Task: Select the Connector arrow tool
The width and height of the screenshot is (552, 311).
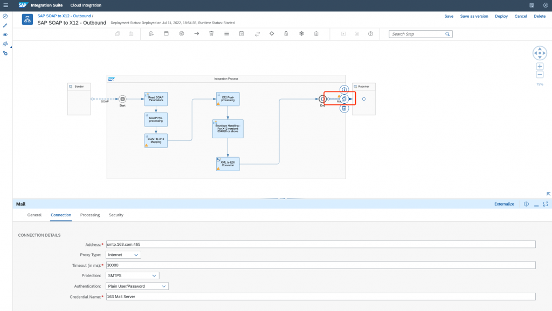Action: click(197, 34)
